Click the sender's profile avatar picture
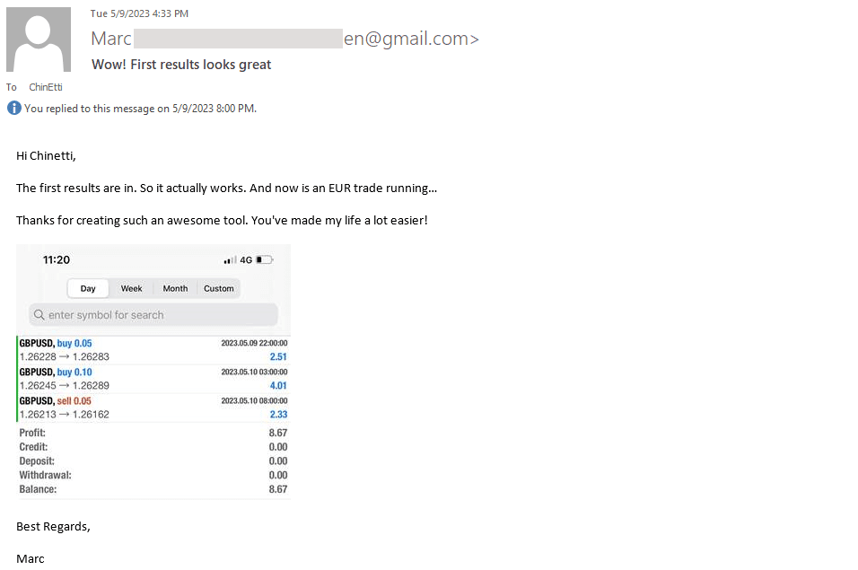 coord(39,39)
